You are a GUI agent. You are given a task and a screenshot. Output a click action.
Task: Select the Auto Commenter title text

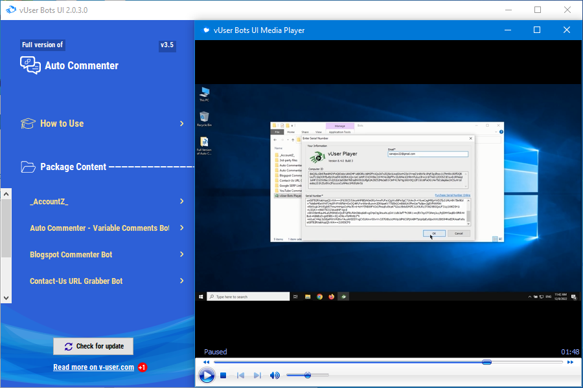(82, 66)
